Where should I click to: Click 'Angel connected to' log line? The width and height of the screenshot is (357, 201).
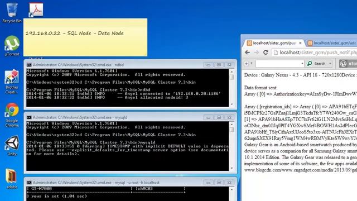[x=123, y=94]
